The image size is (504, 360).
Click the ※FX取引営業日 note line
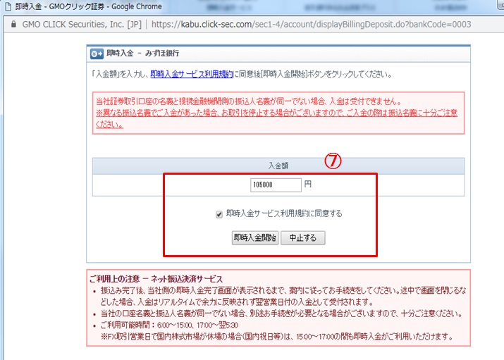point(277,337)
